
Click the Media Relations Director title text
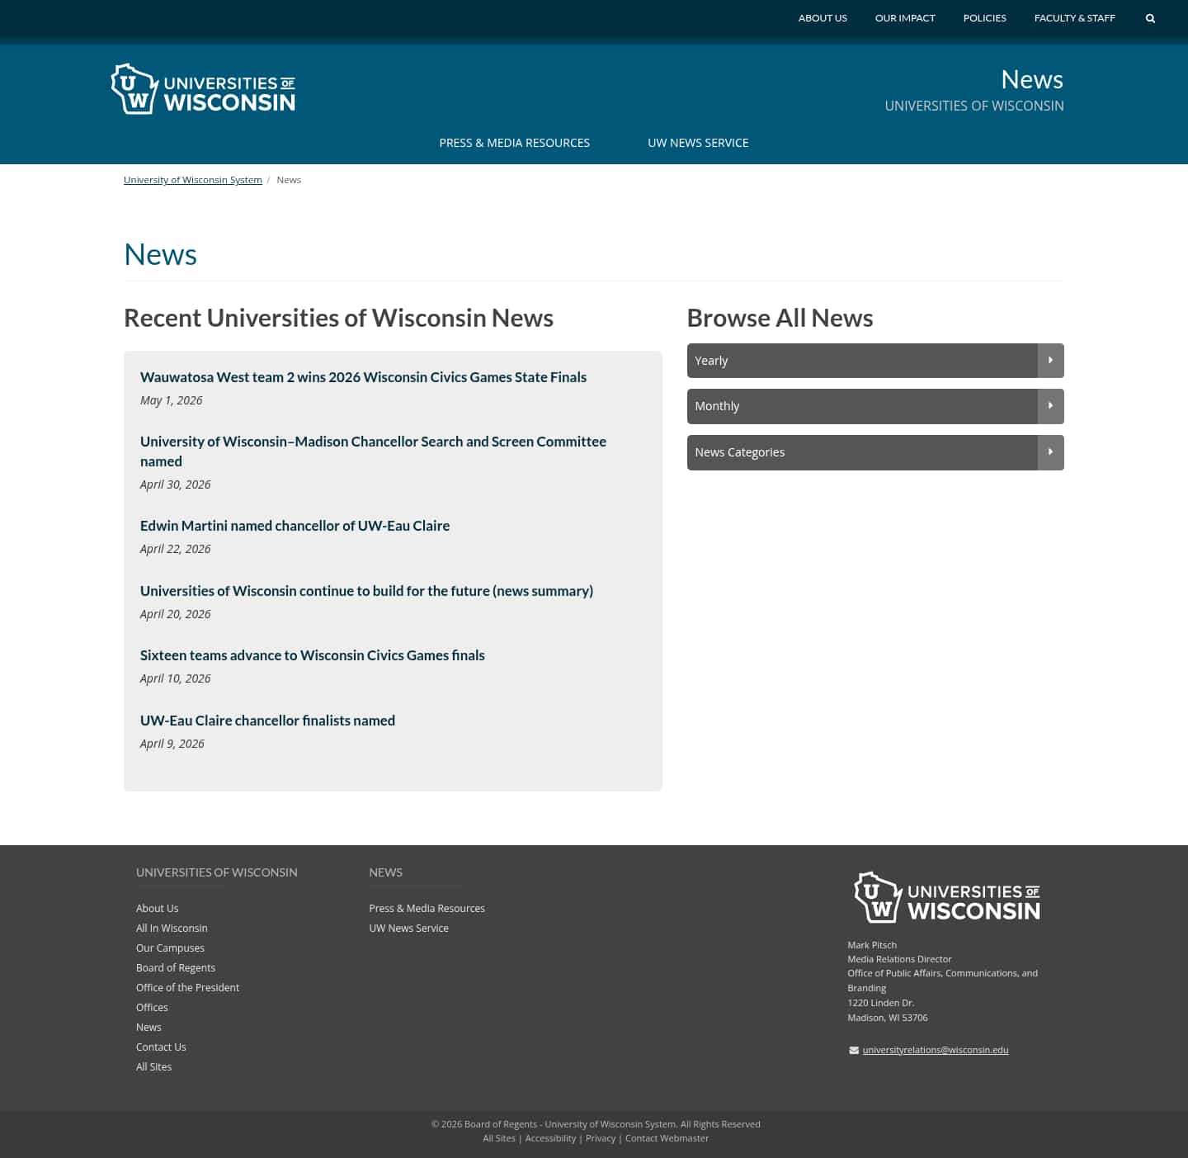[x=899, y=959]
